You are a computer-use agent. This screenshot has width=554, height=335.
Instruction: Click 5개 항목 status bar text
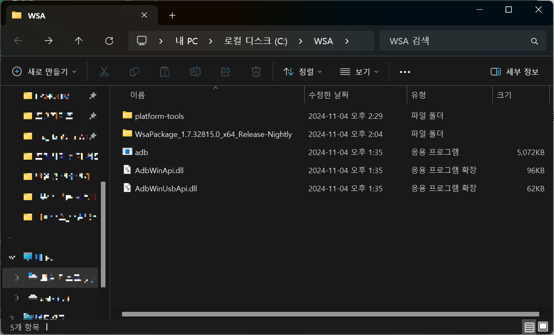point(24,327)
